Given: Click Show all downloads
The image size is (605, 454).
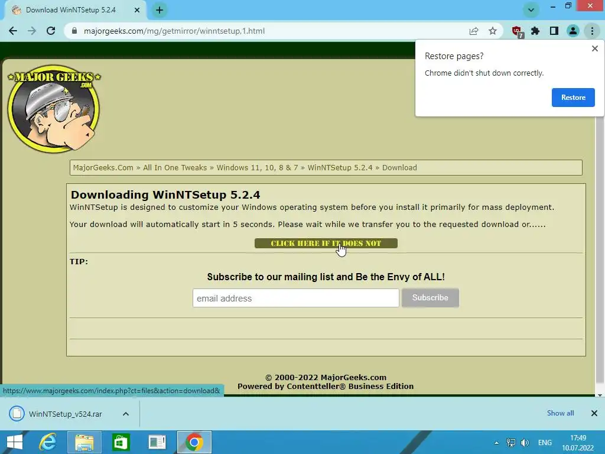Looking at the screenshot, I should (x=560, y=413).
